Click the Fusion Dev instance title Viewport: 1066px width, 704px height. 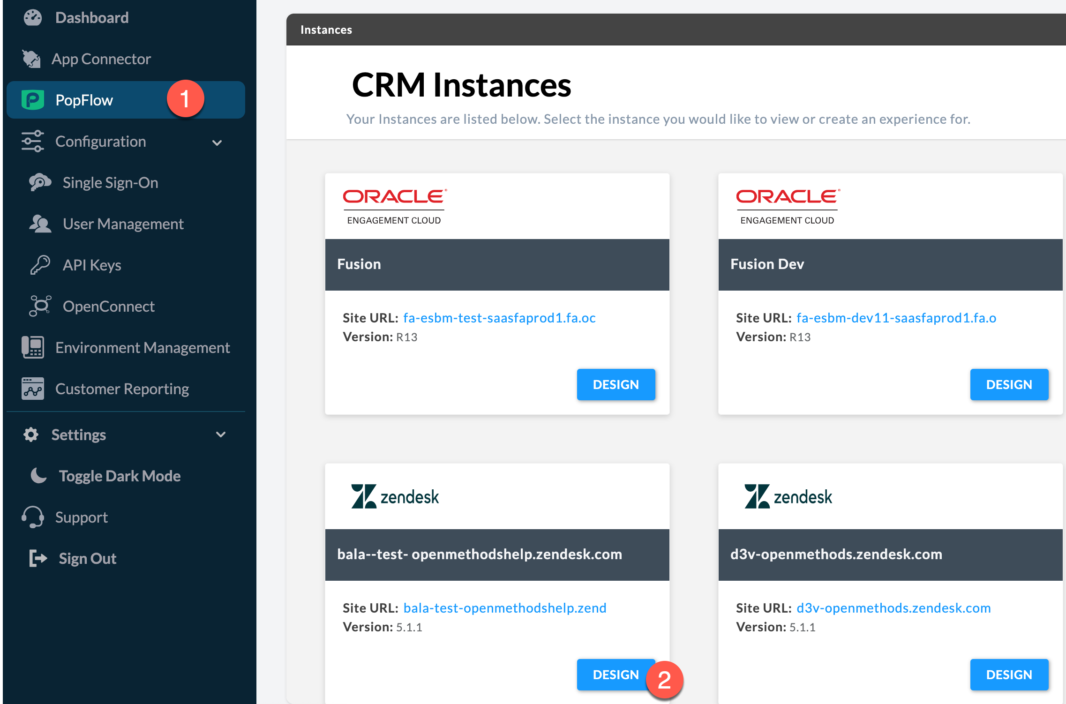coord(767,264)
